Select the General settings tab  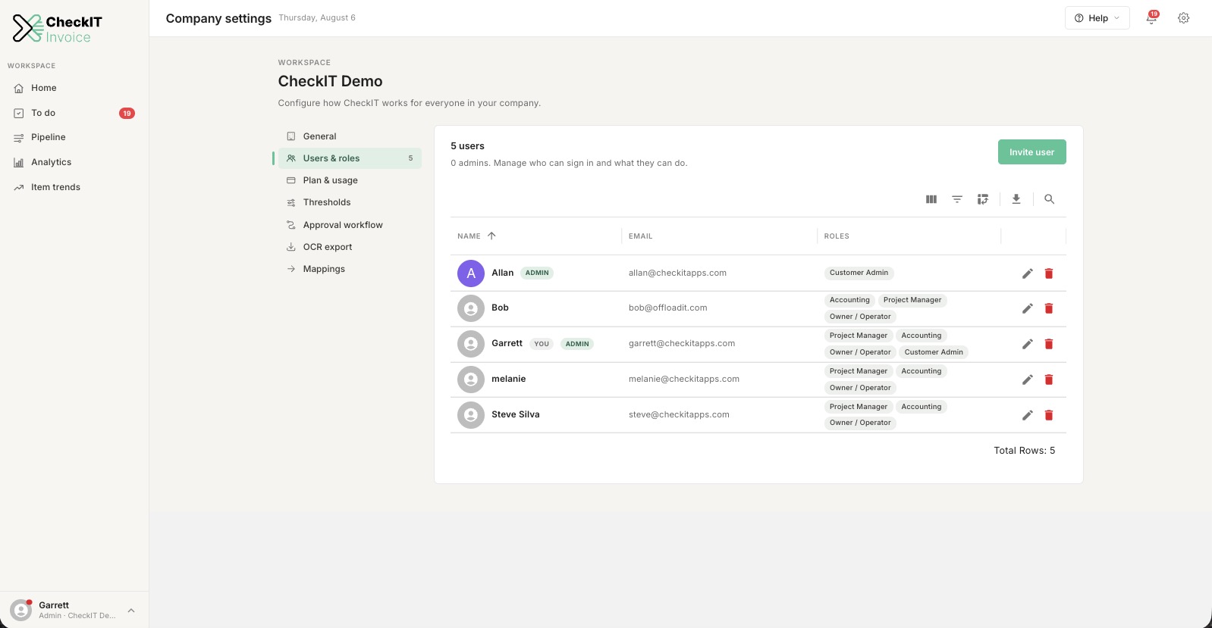tap(350, 136)
